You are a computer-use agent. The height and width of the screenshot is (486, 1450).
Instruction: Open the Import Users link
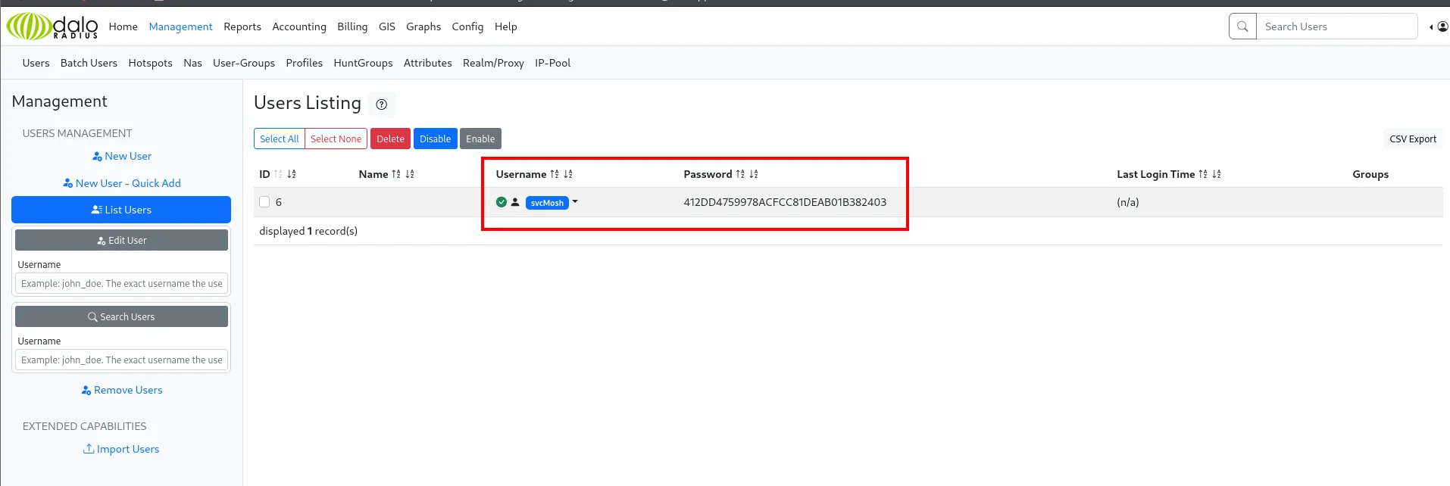tap(121, 449)
